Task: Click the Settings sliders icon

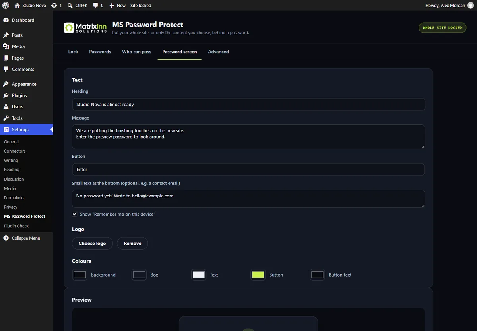Action: click(6, 130)
